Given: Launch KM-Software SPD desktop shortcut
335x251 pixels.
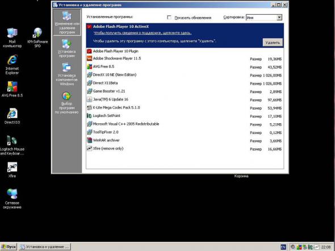Looking at the screenshot, I should pyautogui.click(x=37, y=37).
